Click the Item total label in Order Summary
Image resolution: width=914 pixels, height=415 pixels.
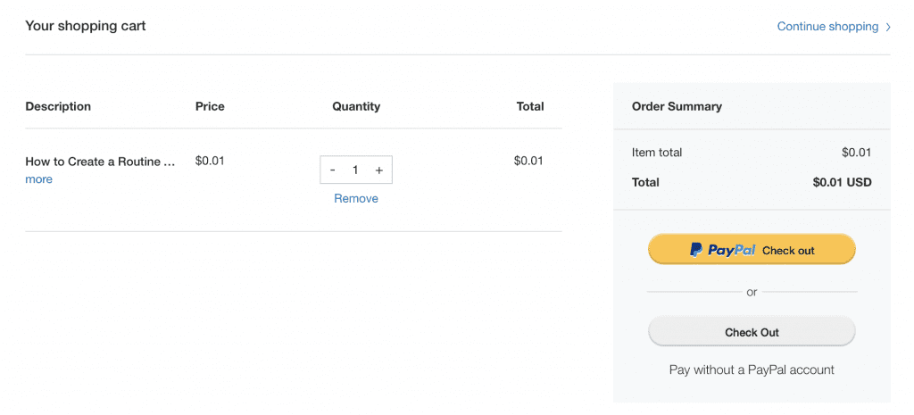coord(657,153)
